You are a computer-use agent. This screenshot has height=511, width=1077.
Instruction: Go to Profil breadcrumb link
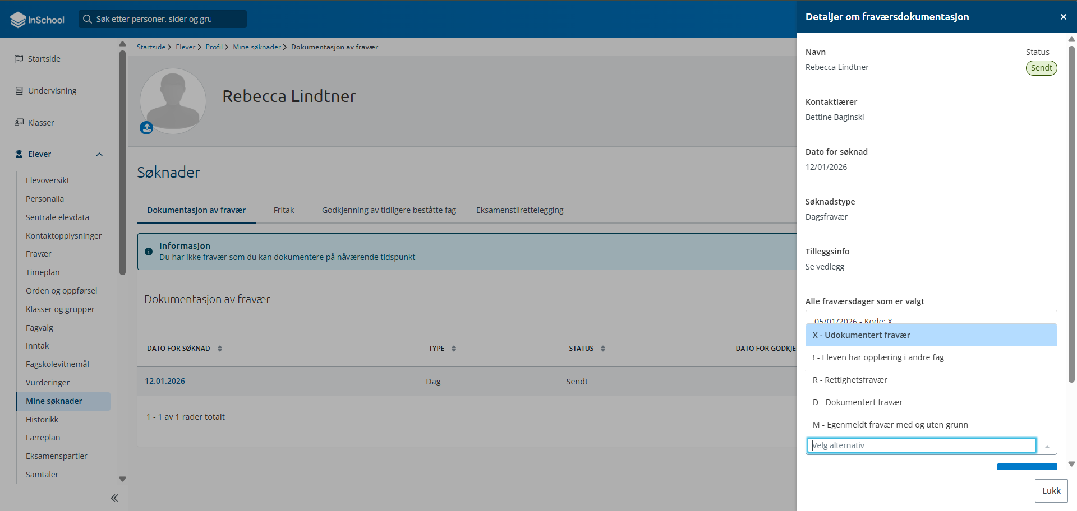(214, 47)
